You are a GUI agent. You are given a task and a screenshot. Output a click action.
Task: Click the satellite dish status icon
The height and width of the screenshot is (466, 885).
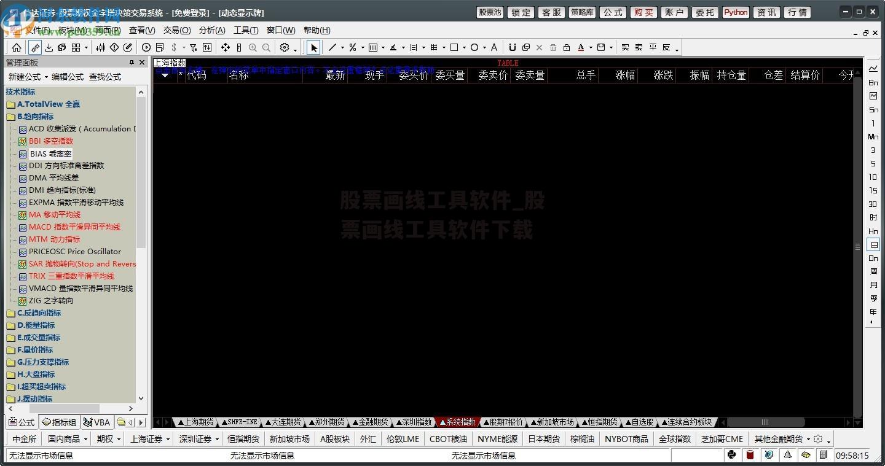click(x=768, y=455)
